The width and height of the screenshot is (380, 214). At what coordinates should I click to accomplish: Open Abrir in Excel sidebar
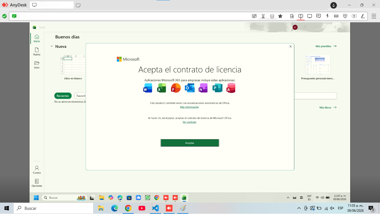pyautogui.click(x=37, y=65)
